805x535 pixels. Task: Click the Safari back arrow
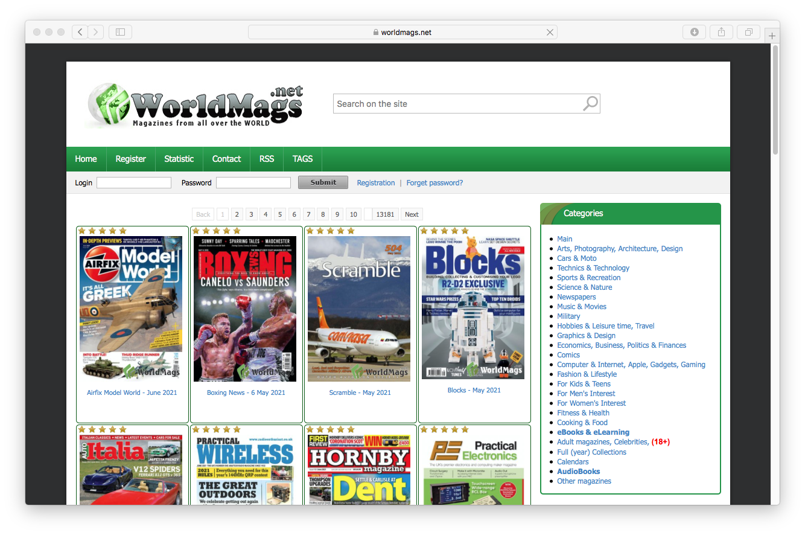pyautogui.click(x=80, y=32)
